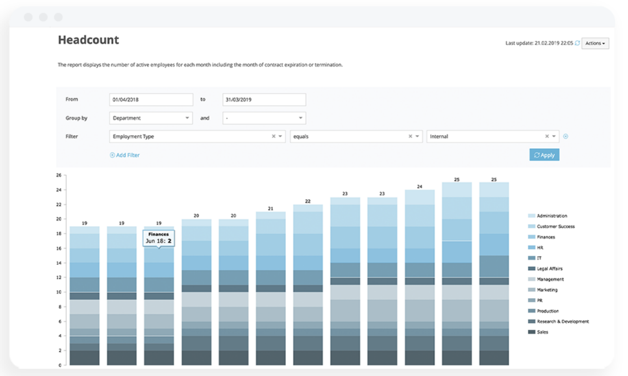The width and height of the screenshot is (628, 376).
Task: Expand the Internal value dropdown
Action: (554, 136)
